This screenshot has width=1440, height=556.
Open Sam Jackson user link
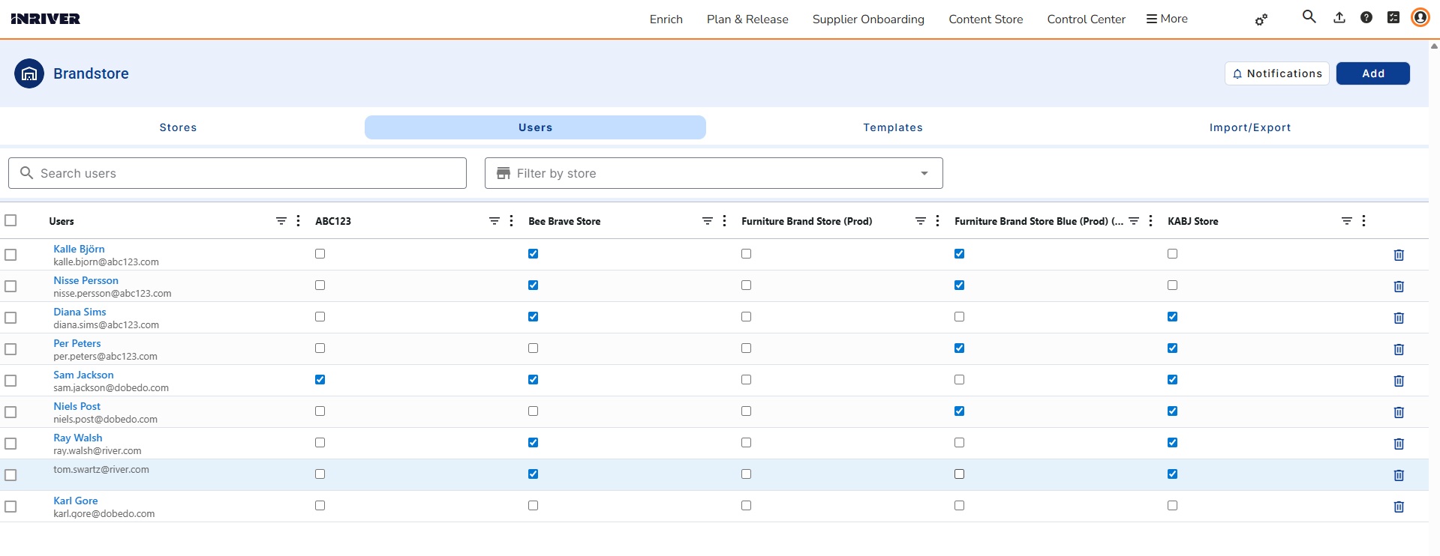click(83, 375)
